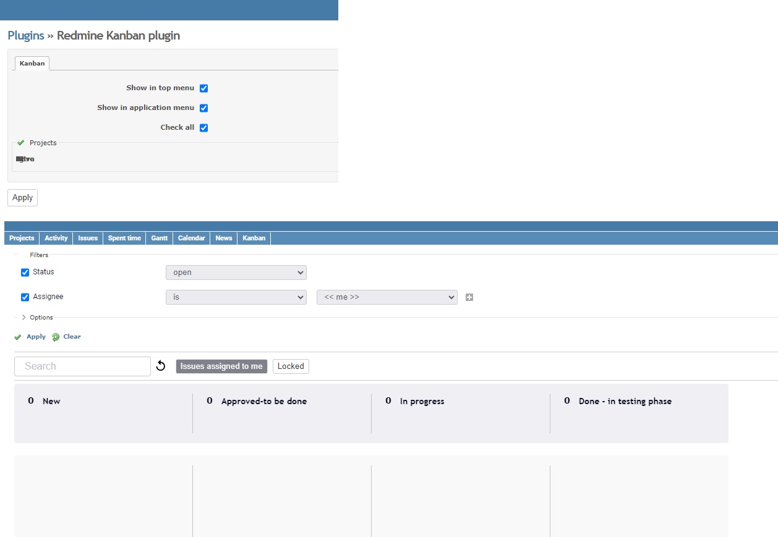Click the Locked button
The height and width of the screenshot is (537, 778).
(291, 366)
